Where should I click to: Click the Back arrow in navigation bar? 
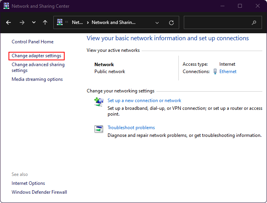pyautogui.click(x=9, y=22)
